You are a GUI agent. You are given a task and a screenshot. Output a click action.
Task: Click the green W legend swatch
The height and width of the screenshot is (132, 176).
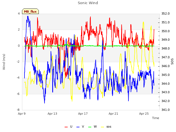point(90,127)
